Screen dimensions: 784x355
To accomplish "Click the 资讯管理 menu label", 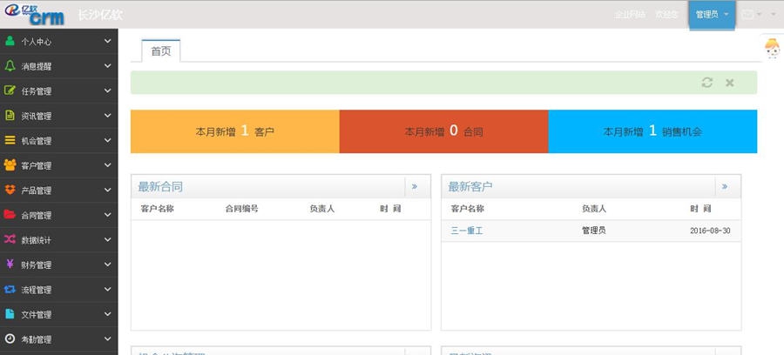I will 37,116.
